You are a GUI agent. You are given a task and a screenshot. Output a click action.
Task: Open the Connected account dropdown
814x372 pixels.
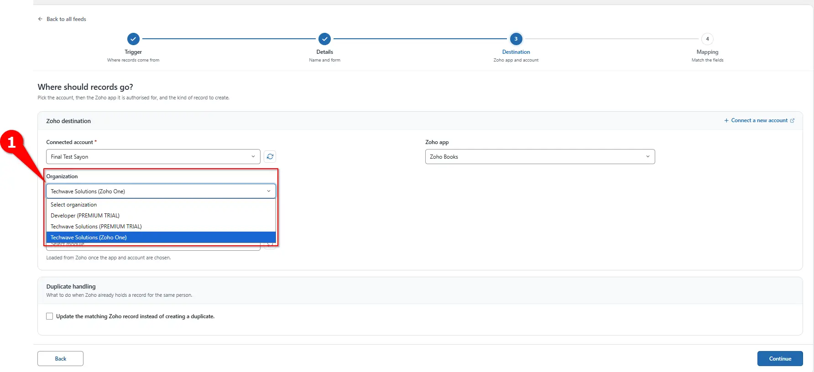pos(153,156)
